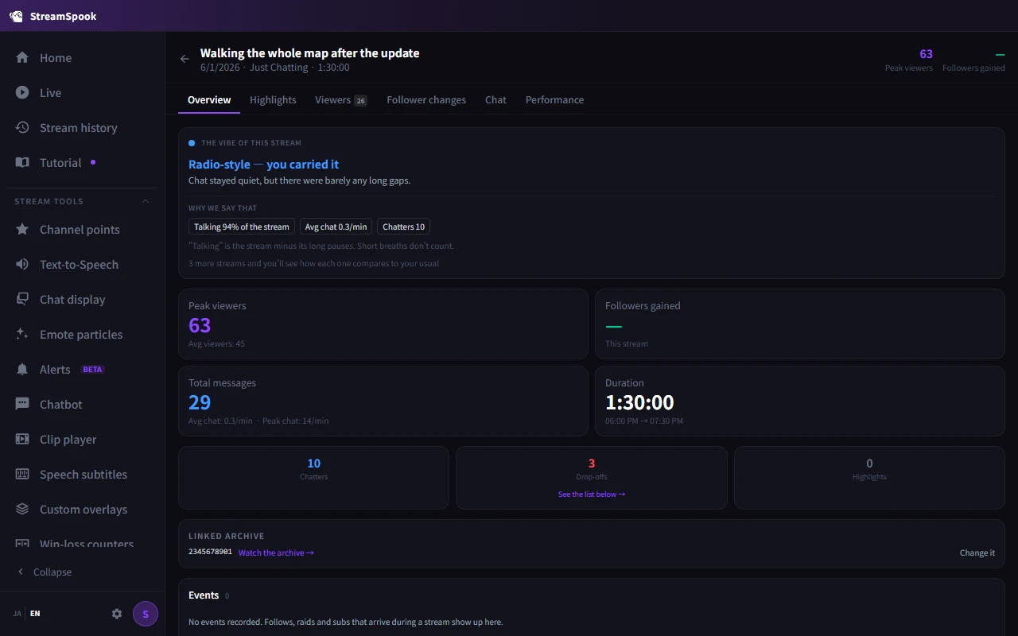Open the Follower changes tab
Viewport: 1018px width, 636px height.
pos(426,99)
